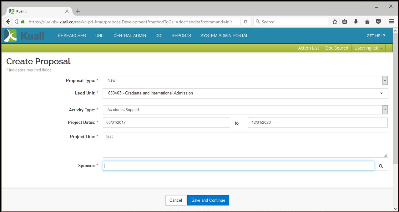The height and width of the screenshot is (212, 399).
Task: Bookmark this page with star icon
Action: coord(335,22)
